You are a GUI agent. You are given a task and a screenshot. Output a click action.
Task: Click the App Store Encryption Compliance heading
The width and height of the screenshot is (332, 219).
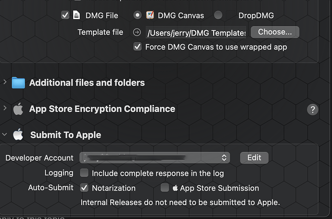point(102,109)
